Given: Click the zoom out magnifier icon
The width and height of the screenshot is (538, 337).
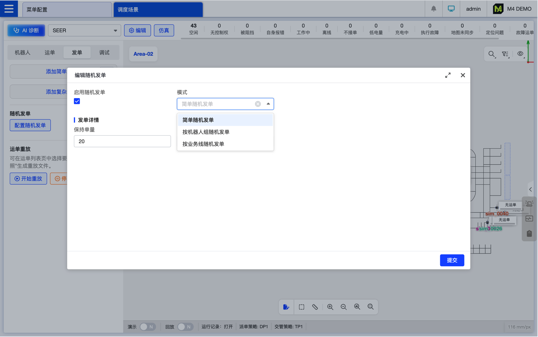Looking at the screenshot, I should [x=343, y=307].
